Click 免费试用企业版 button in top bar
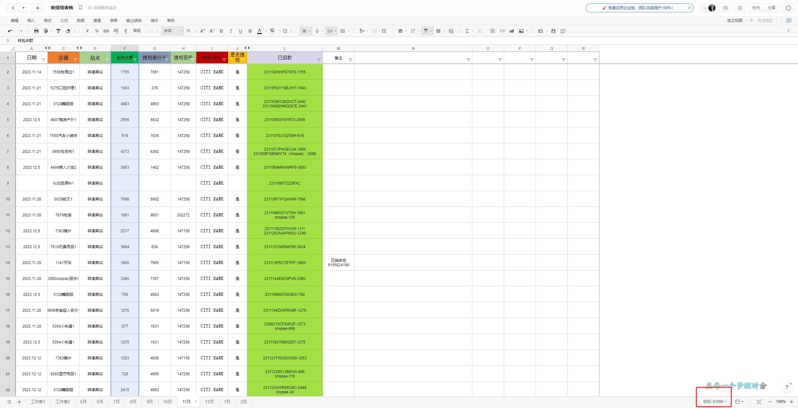The height and width of the screenshot is (408, 798). coord(640,7)
